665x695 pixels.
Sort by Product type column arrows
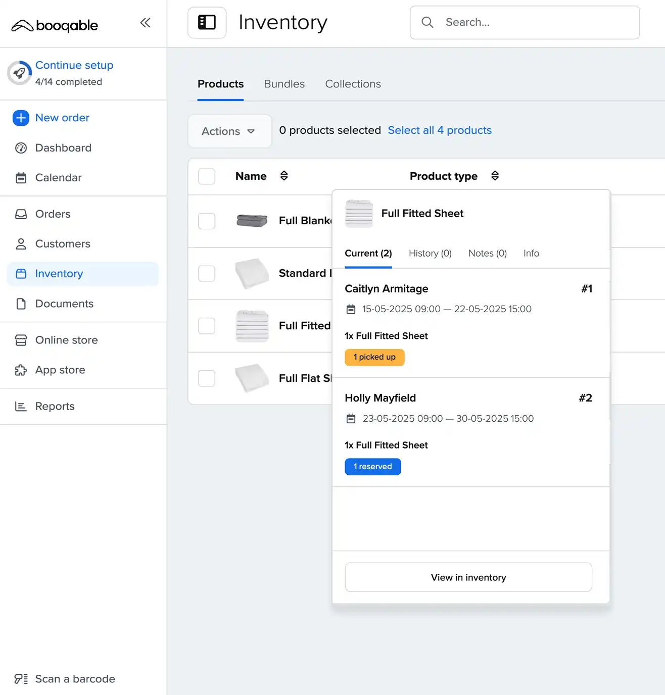pyautogui.click(x=495, y=176)
